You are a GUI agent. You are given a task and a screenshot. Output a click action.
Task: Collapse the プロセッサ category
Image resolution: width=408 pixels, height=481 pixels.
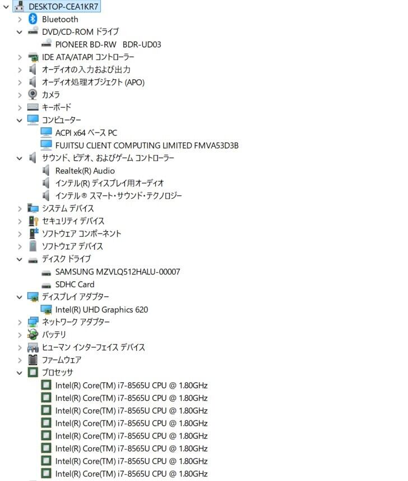coord(19,373)
